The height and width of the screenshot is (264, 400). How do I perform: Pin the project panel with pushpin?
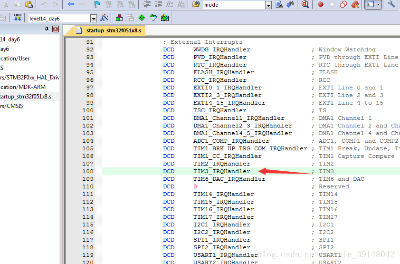pyautogui.click(x=47, y=29)
